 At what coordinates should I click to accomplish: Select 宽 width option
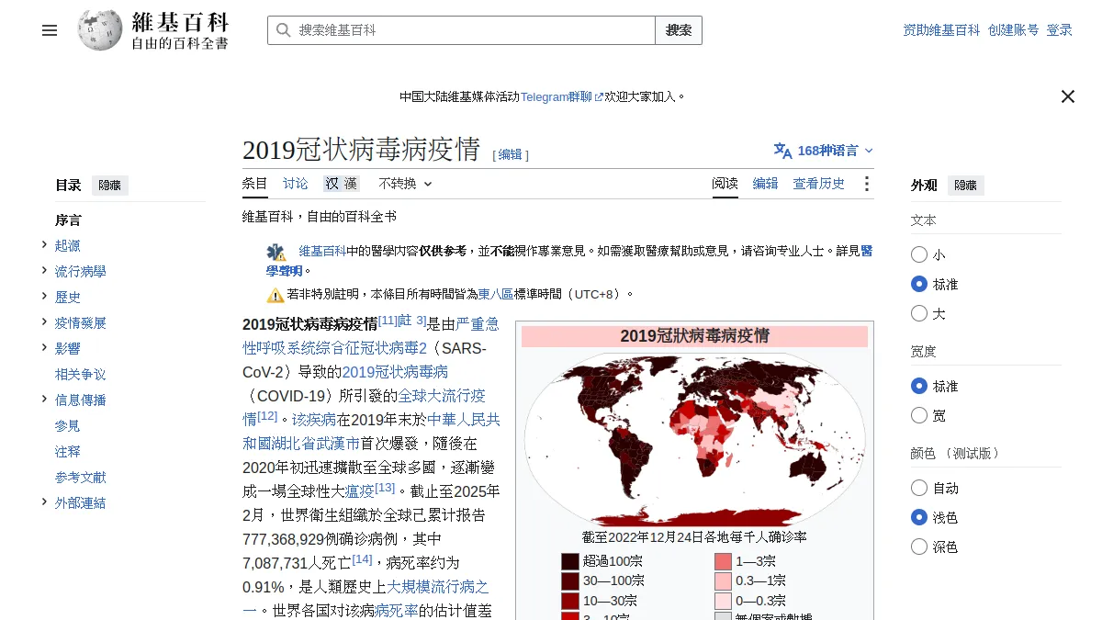(x=919, y=415)
